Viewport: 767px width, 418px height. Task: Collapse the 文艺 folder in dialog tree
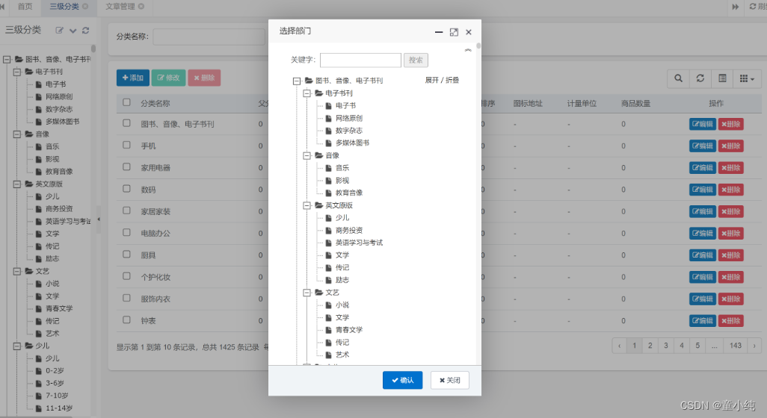(307, 293)
